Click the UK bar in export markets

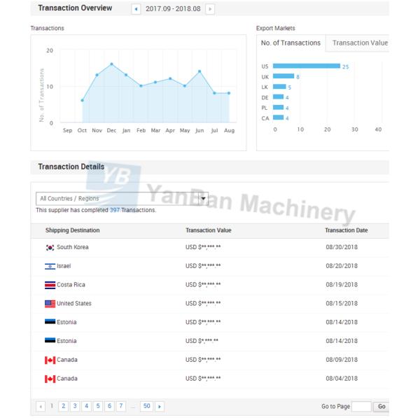[283, 76]
